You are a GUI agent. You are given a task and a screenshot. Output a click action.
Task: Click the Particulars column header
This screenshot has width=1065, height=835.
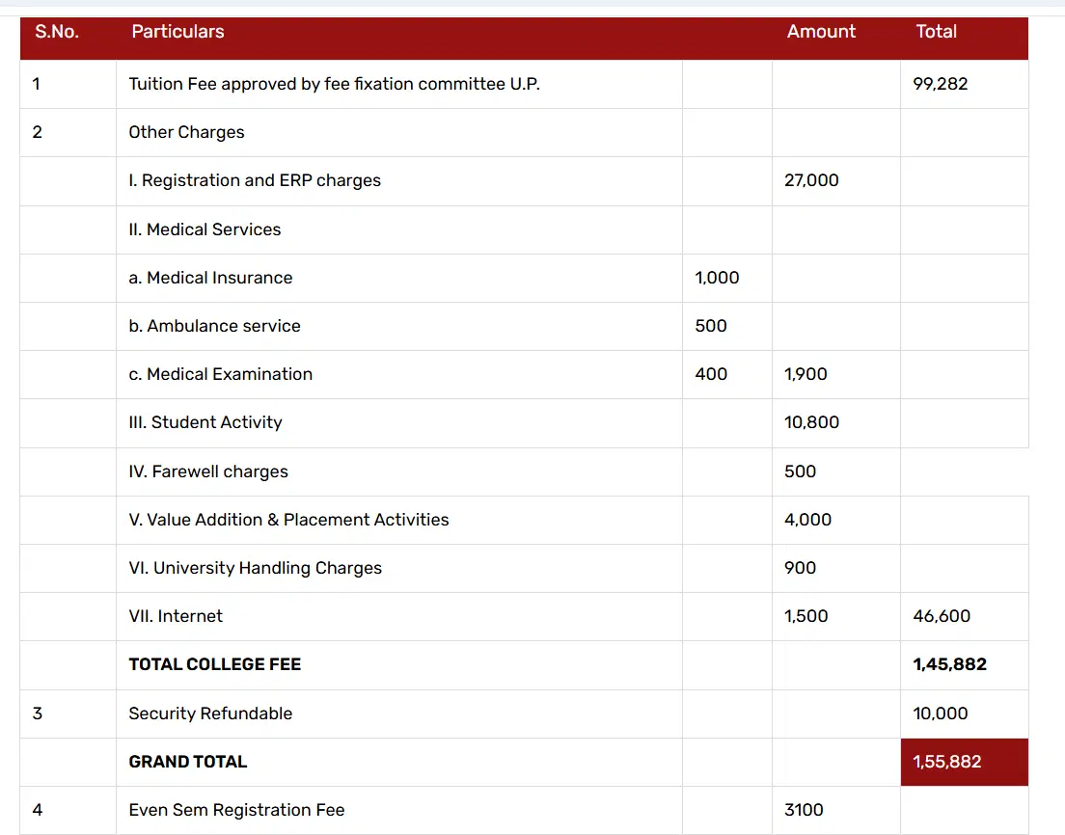point(177,32)
